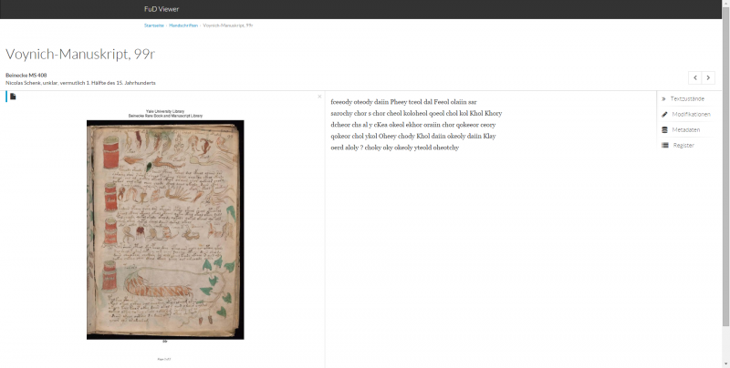
Task: Click the 'Voynich-Manuskript, 99r' breadcrumb entry
Action: 228,26
